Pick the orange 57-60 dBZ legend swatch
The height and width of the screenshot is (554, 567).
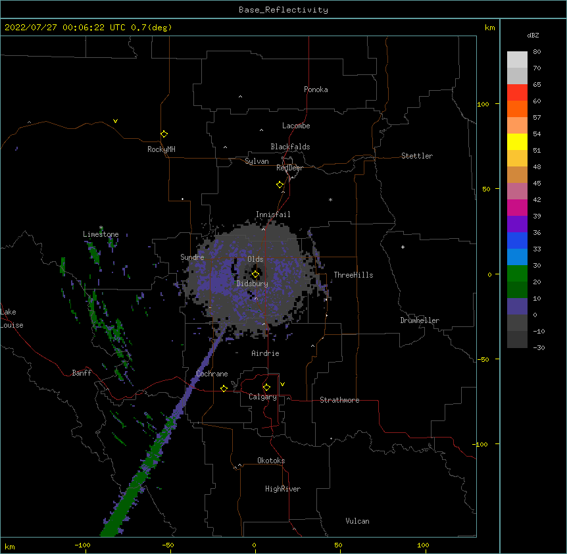point(517,109)
